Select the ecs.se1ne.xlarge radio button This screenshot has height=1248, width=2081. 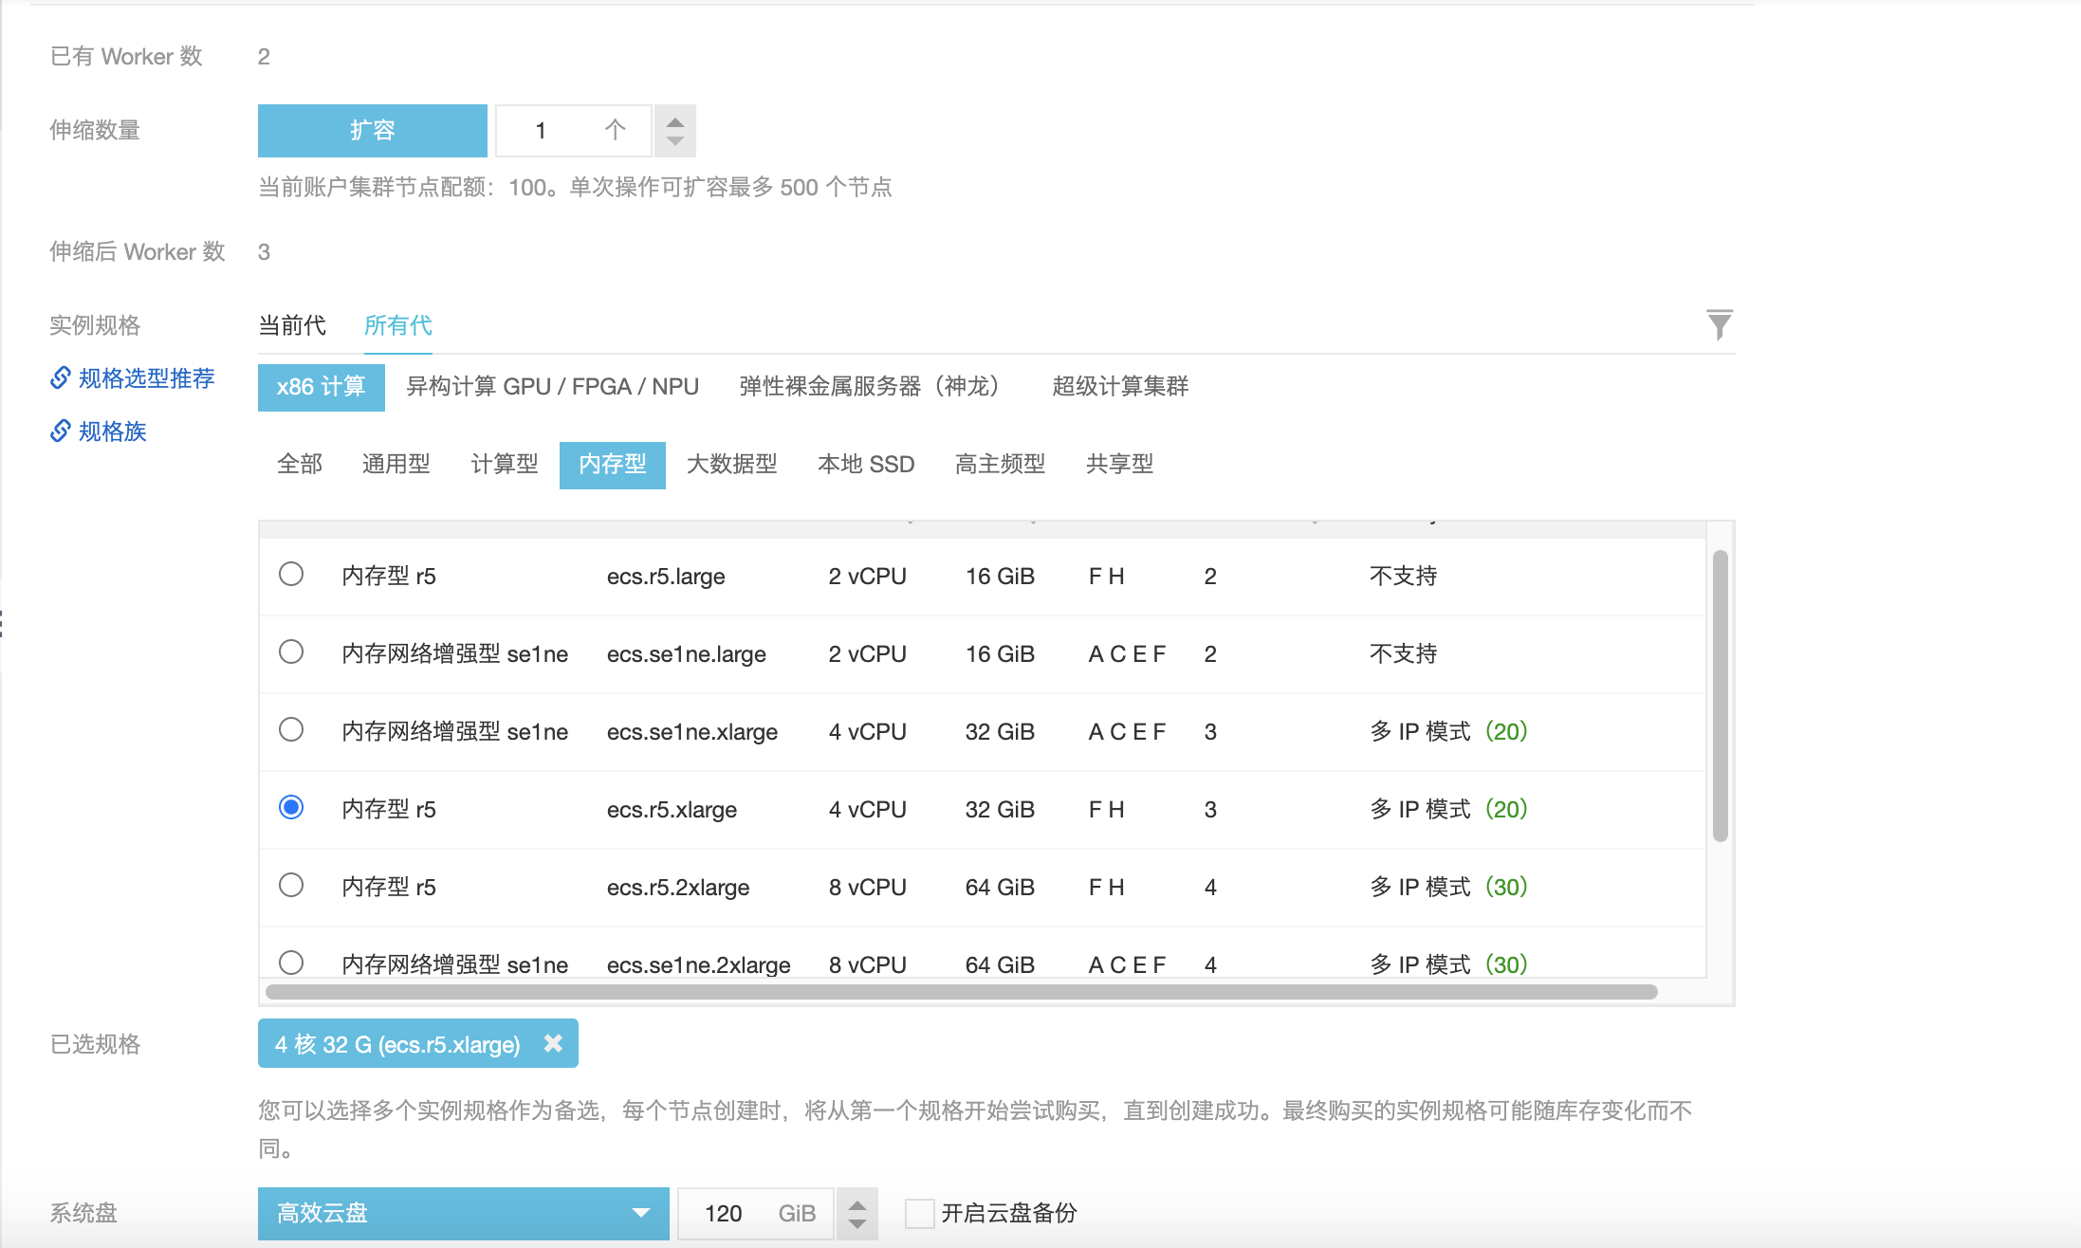pos(291,729)
